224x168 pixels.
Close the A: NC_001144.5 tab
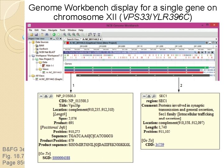pyautogui.click(x=101, y=39)
